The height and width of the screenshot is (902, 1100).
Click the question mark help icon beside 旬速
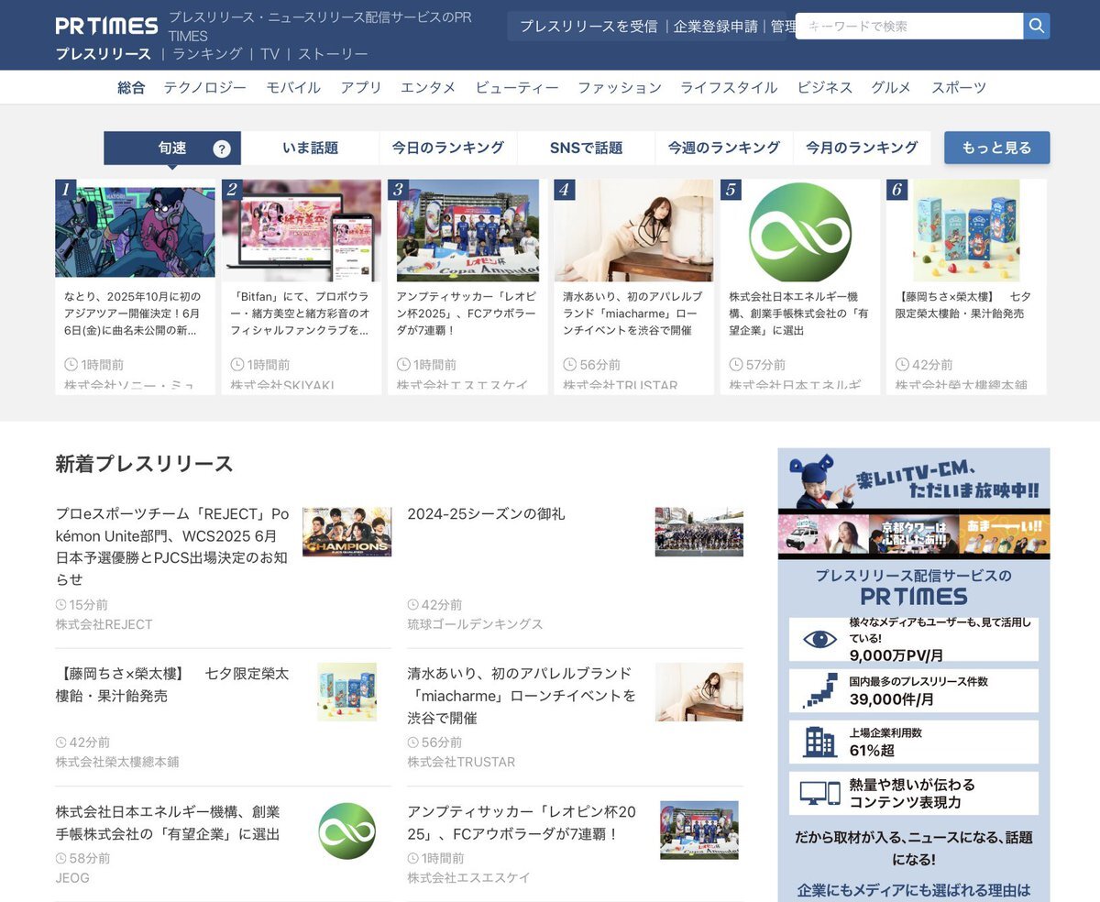coord(222,148)
